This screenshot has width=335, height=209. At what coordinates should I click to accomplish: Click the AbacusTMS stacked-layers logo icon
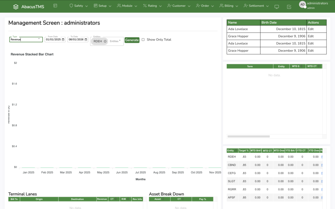point(16,7)
